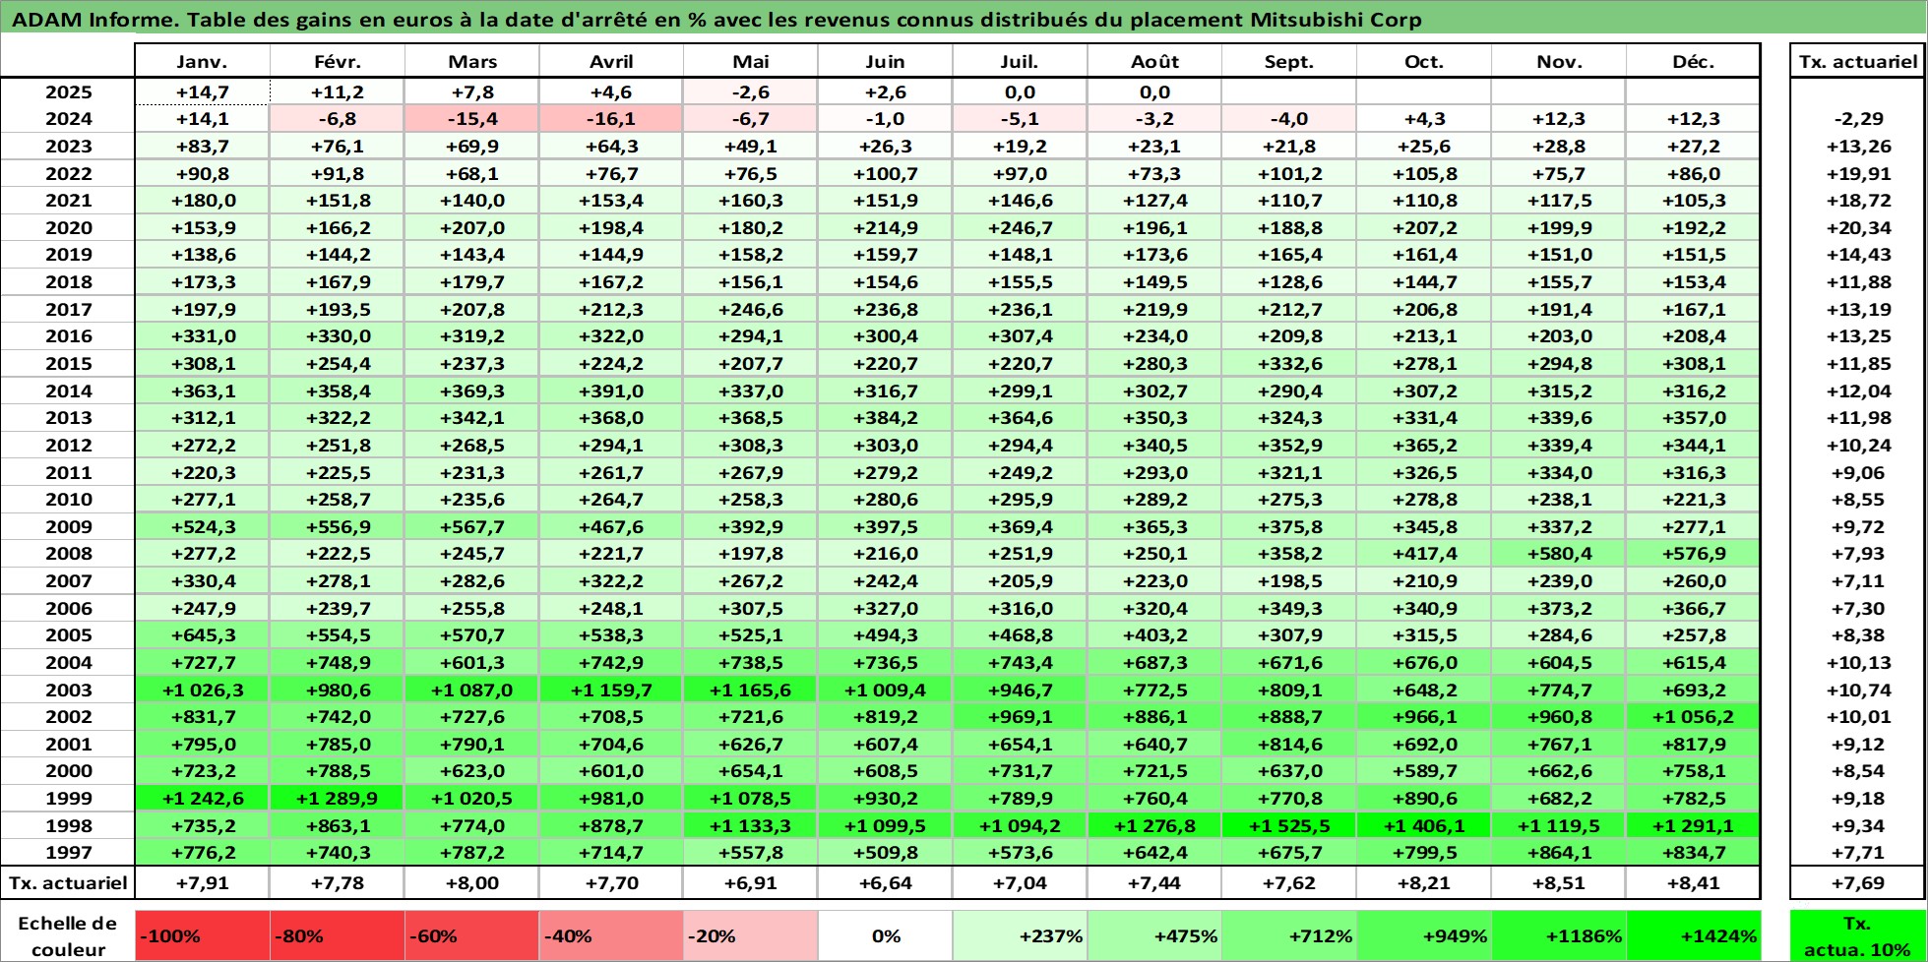The image size is (1928, 962).
Task: Click the +7,69 overall actuarial rate
Action: [x=1858, y=883]
